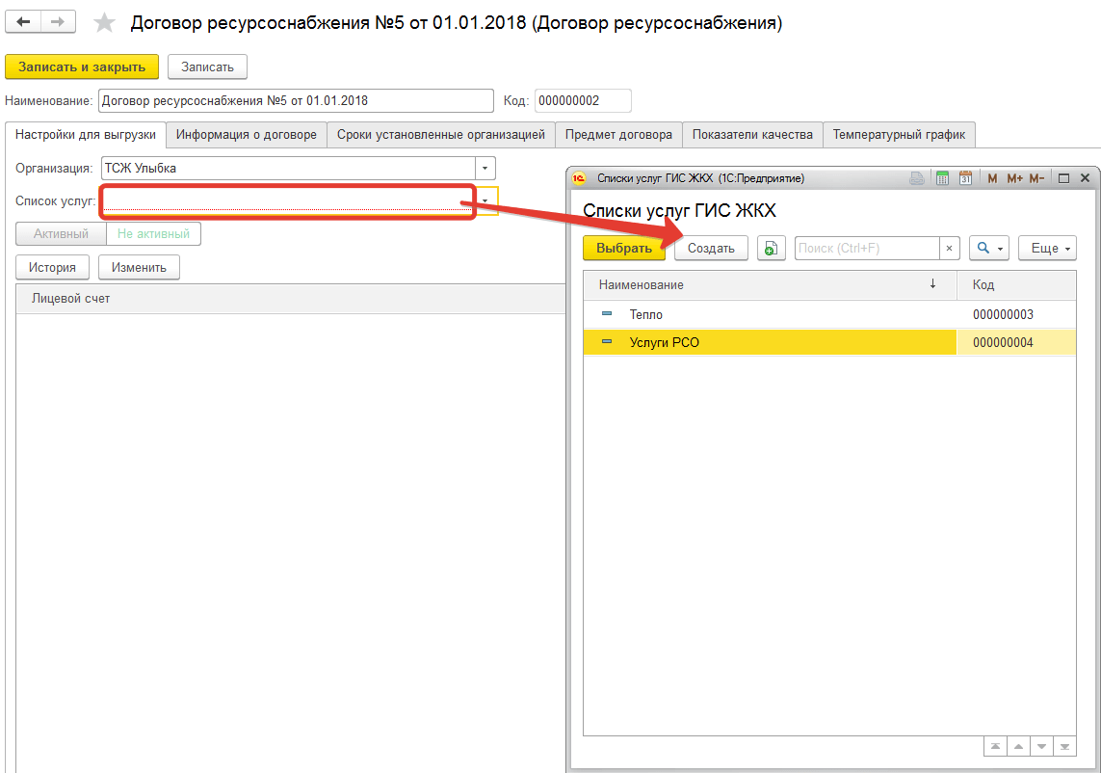Jump to list end with bottom arrow
This screenshot has height=773, width=1101.
point(1064,746)
